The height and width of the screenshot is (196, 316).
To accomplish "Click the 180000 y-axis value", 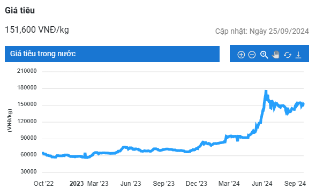I will (27, 88).
